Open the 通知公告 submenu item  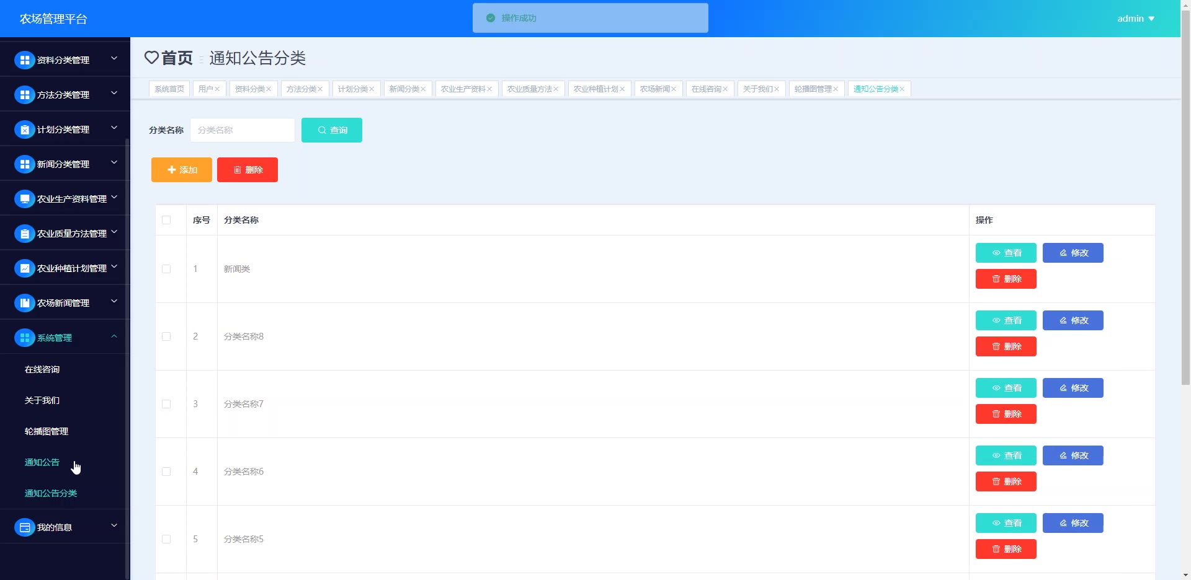tap(42, 462)
